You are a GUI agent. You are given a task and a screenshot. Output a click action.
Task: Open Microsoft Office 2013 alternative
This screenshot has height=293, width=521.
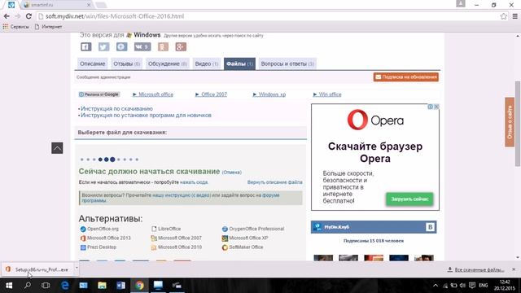(108, 238)
